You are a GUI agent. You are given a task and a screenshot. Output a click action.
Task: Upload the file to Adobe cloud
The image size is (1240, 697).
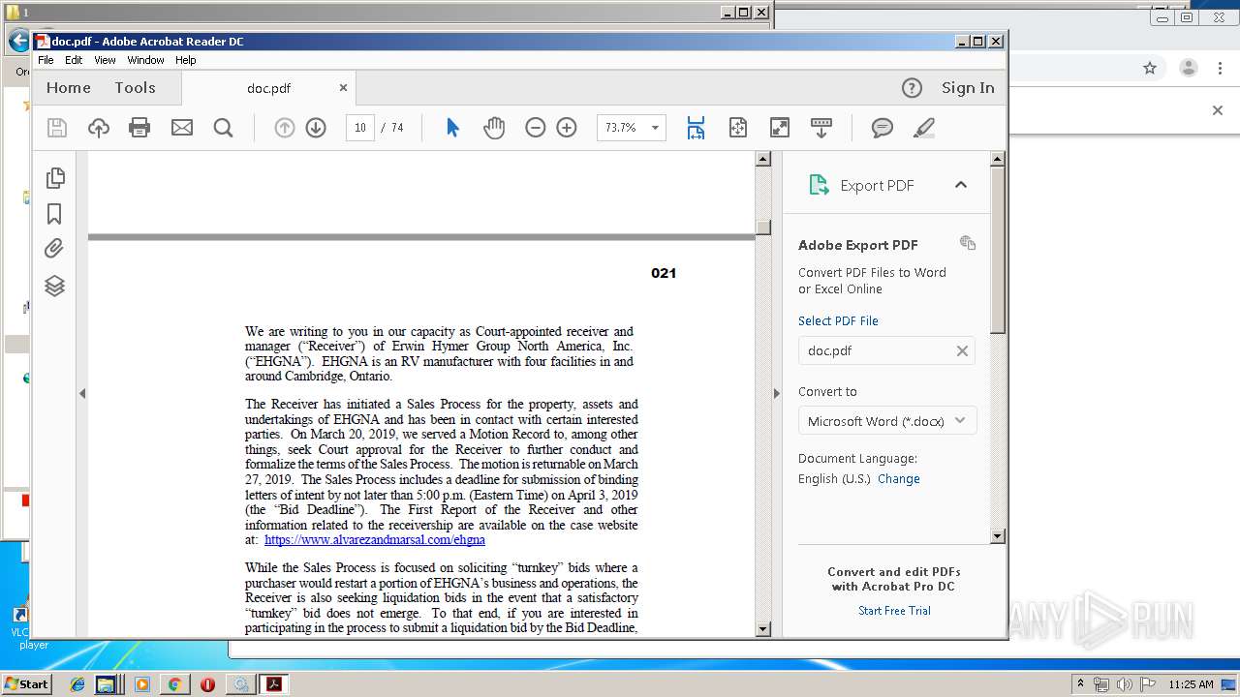coord(99,128)
